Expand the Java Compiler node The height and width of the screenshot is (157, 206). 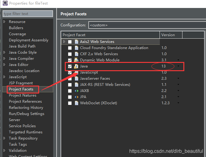coord(5,58)
